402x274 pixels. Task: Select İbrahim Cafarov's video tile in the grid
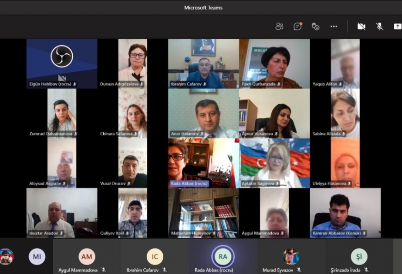(x=203, y=63)
